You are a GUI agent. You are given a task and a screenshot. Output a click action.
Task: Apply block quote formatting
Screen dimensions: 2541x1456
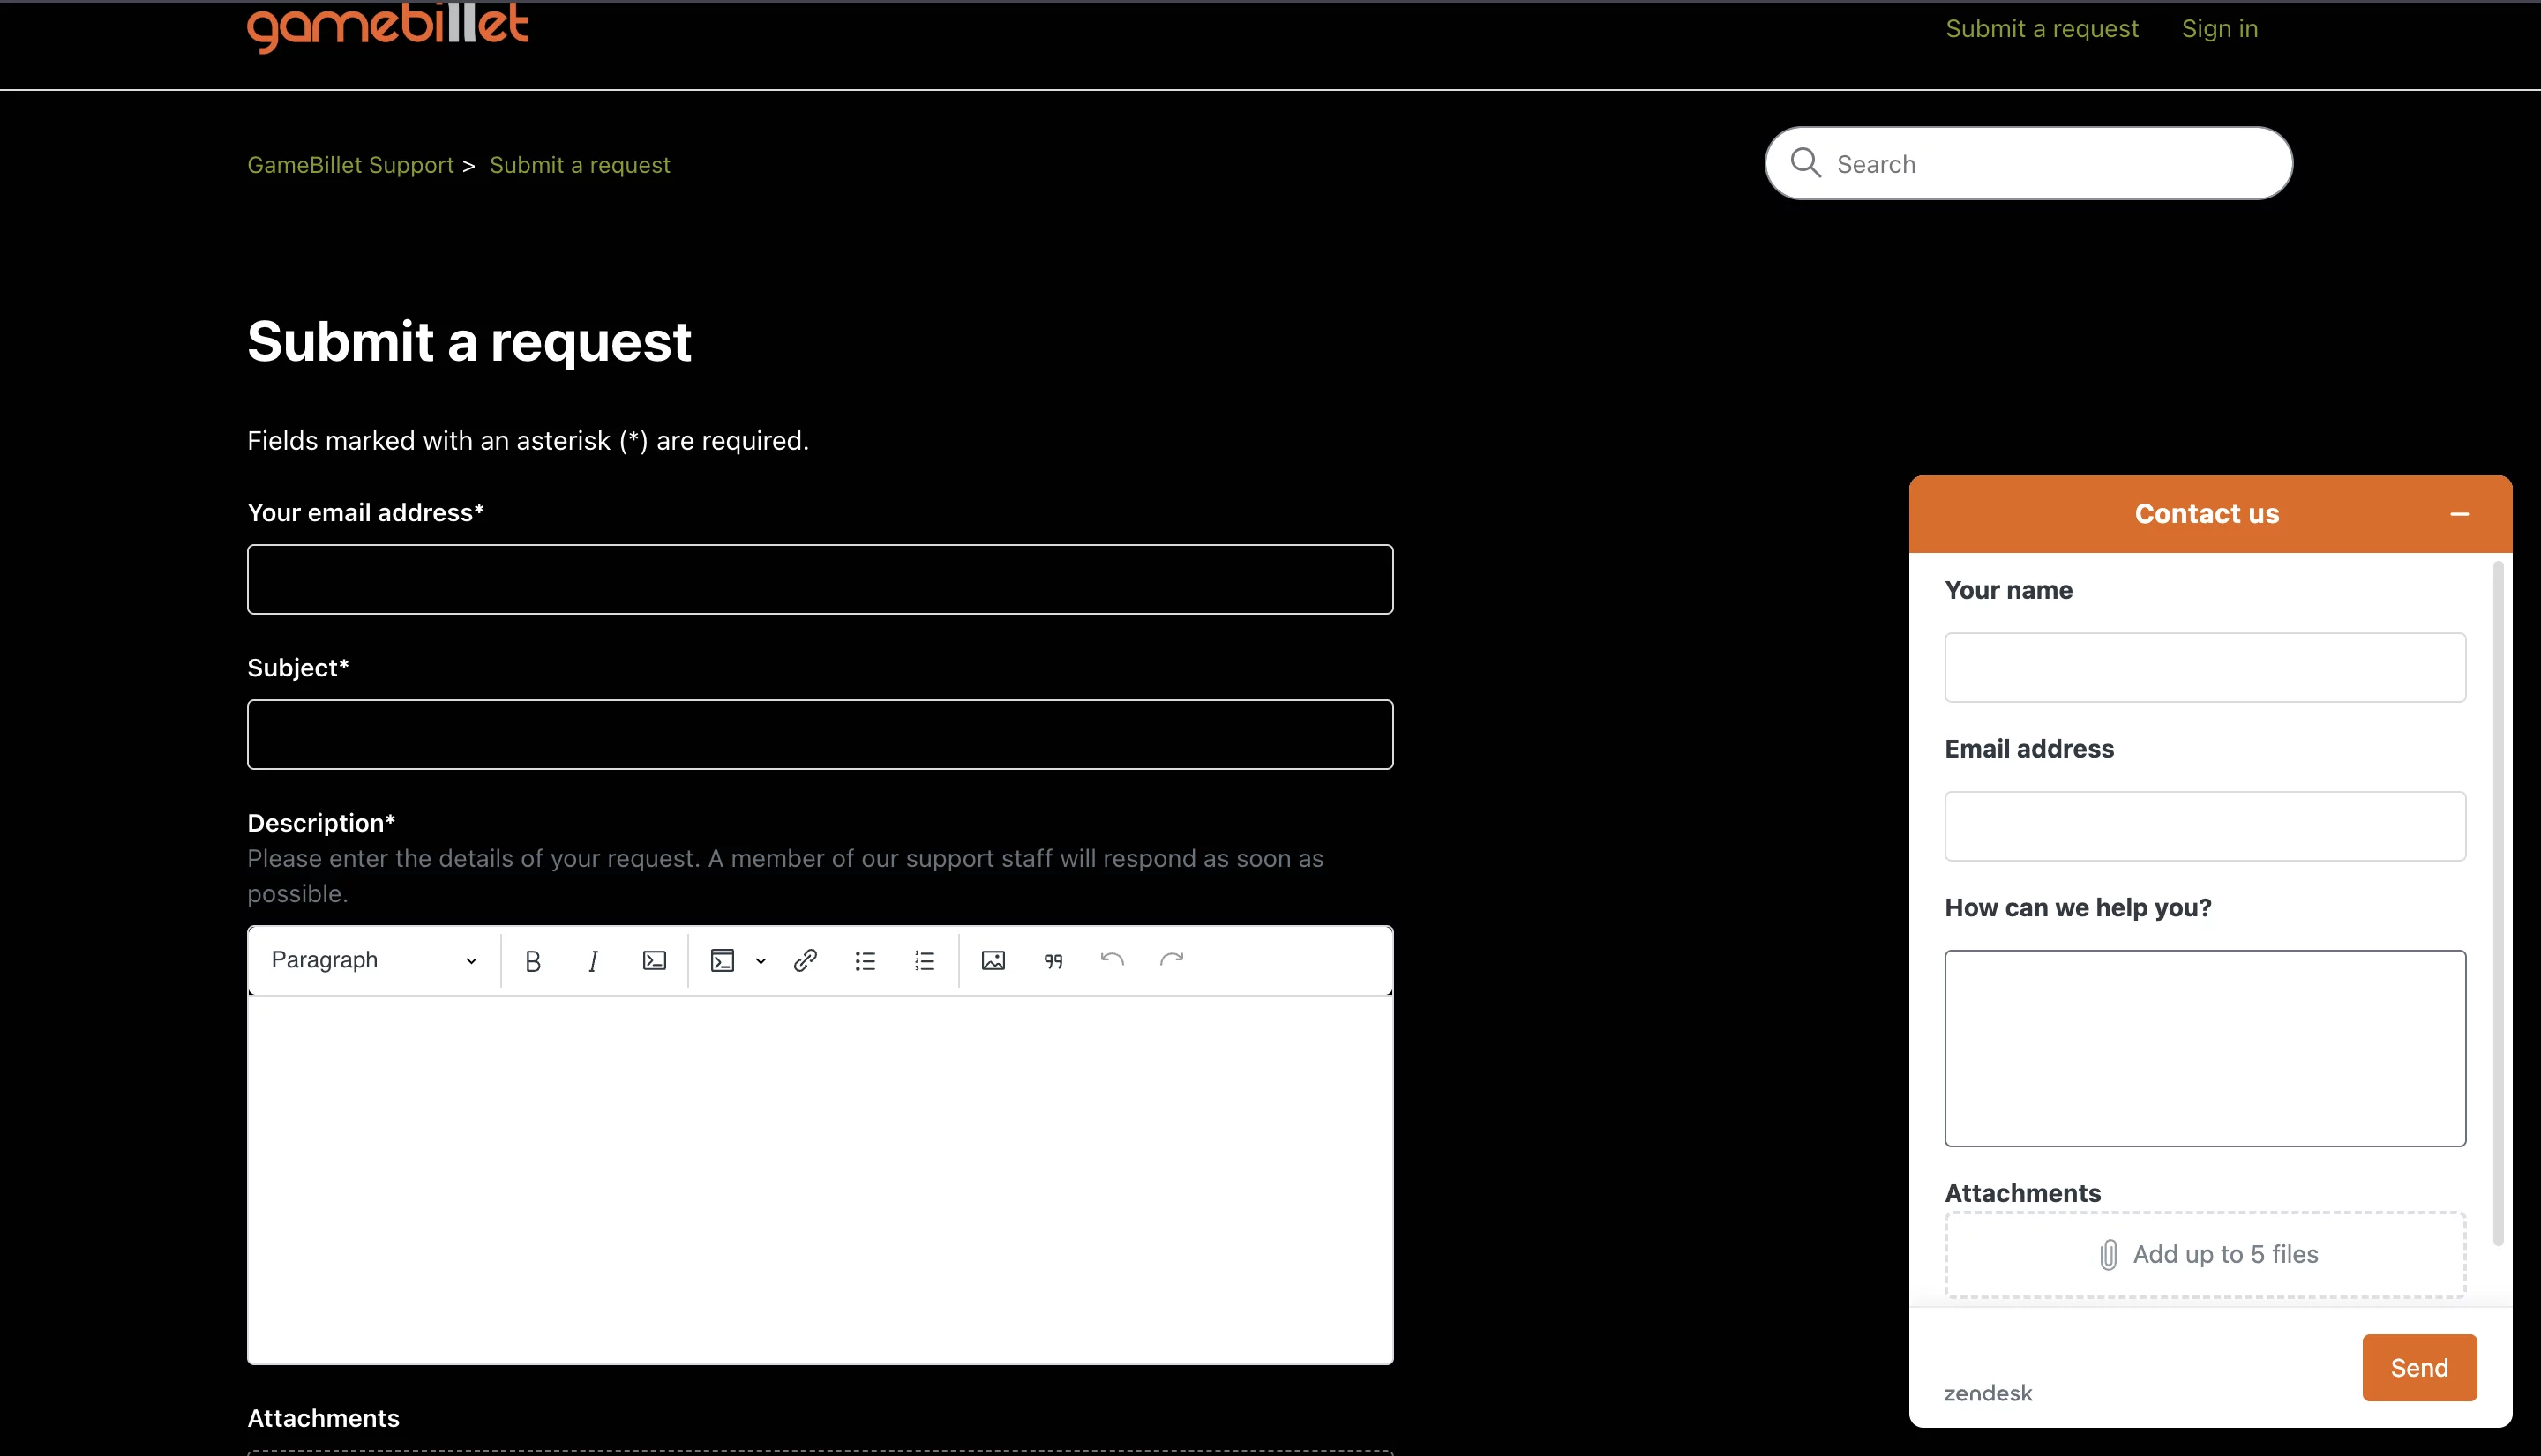1053,961
